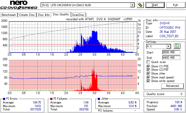Viewport: 186px width, 113px height.
Task: Click the disc date 25 Aug 2007
Action: point(168,32)
